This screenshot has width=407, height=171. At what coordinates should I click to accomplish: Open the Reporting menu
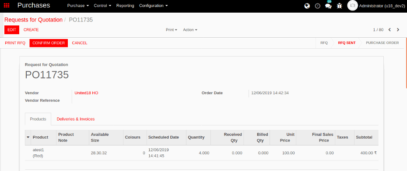(125, 5)
